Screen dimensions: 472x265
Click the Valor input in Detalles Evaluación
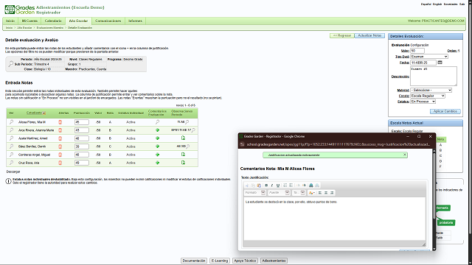pyautogui.click(x=417, y=51)
